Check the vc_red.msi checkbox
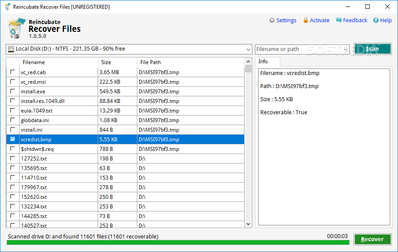Viewport: 398px width, 252px height. pos(13,82)
